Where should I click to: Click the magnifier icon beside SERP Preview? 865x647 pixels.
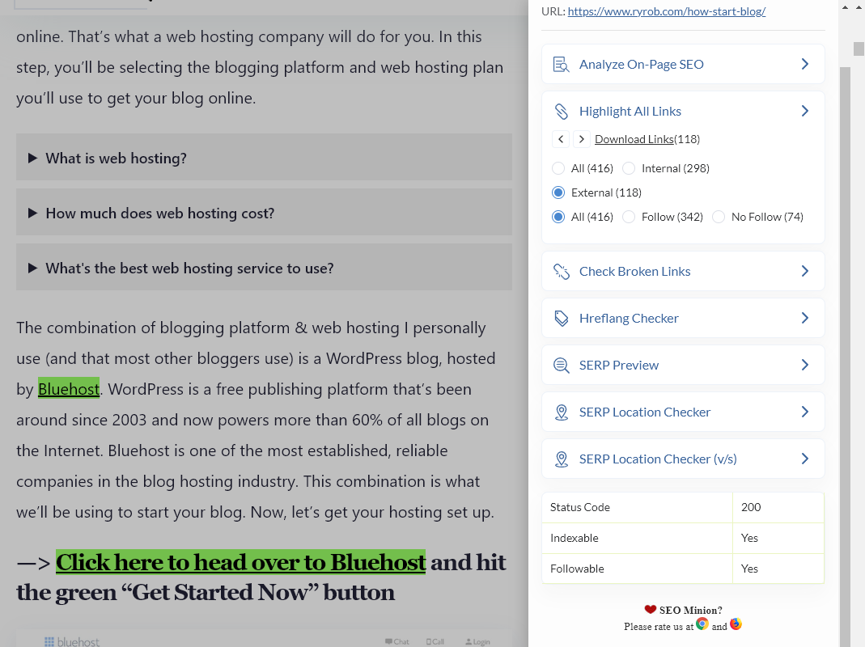coord(562,365)
